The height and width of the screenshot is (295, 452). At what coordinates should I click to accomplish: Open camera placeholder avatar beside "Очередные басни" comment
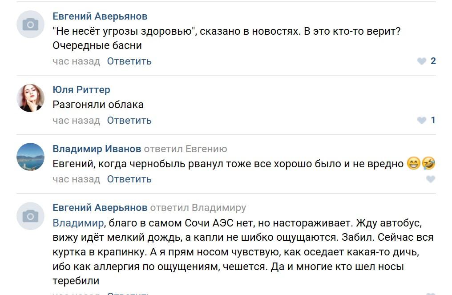(x=30, y=24)
